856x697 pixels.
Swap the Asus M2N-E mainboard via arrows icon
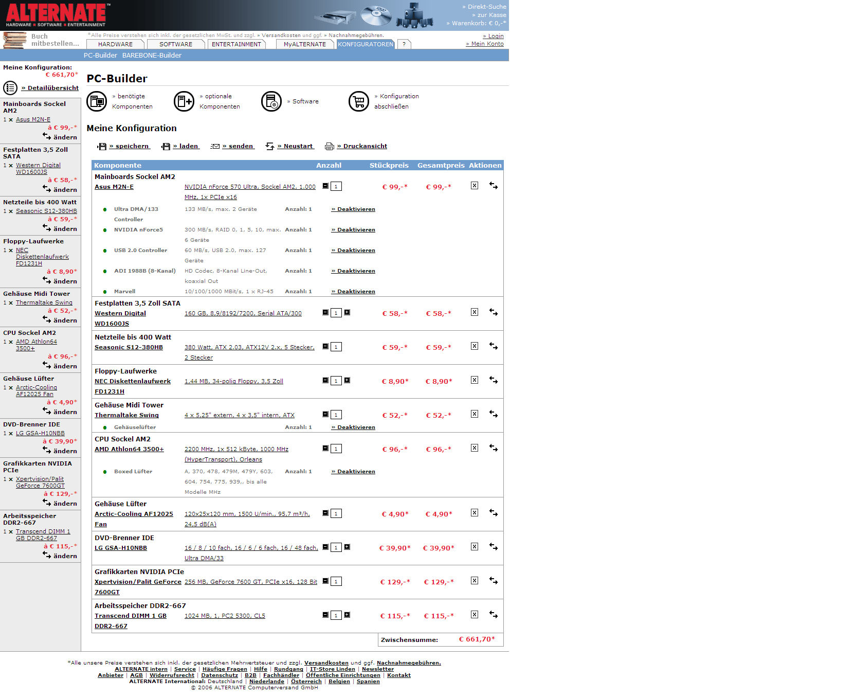pos(494,186)
